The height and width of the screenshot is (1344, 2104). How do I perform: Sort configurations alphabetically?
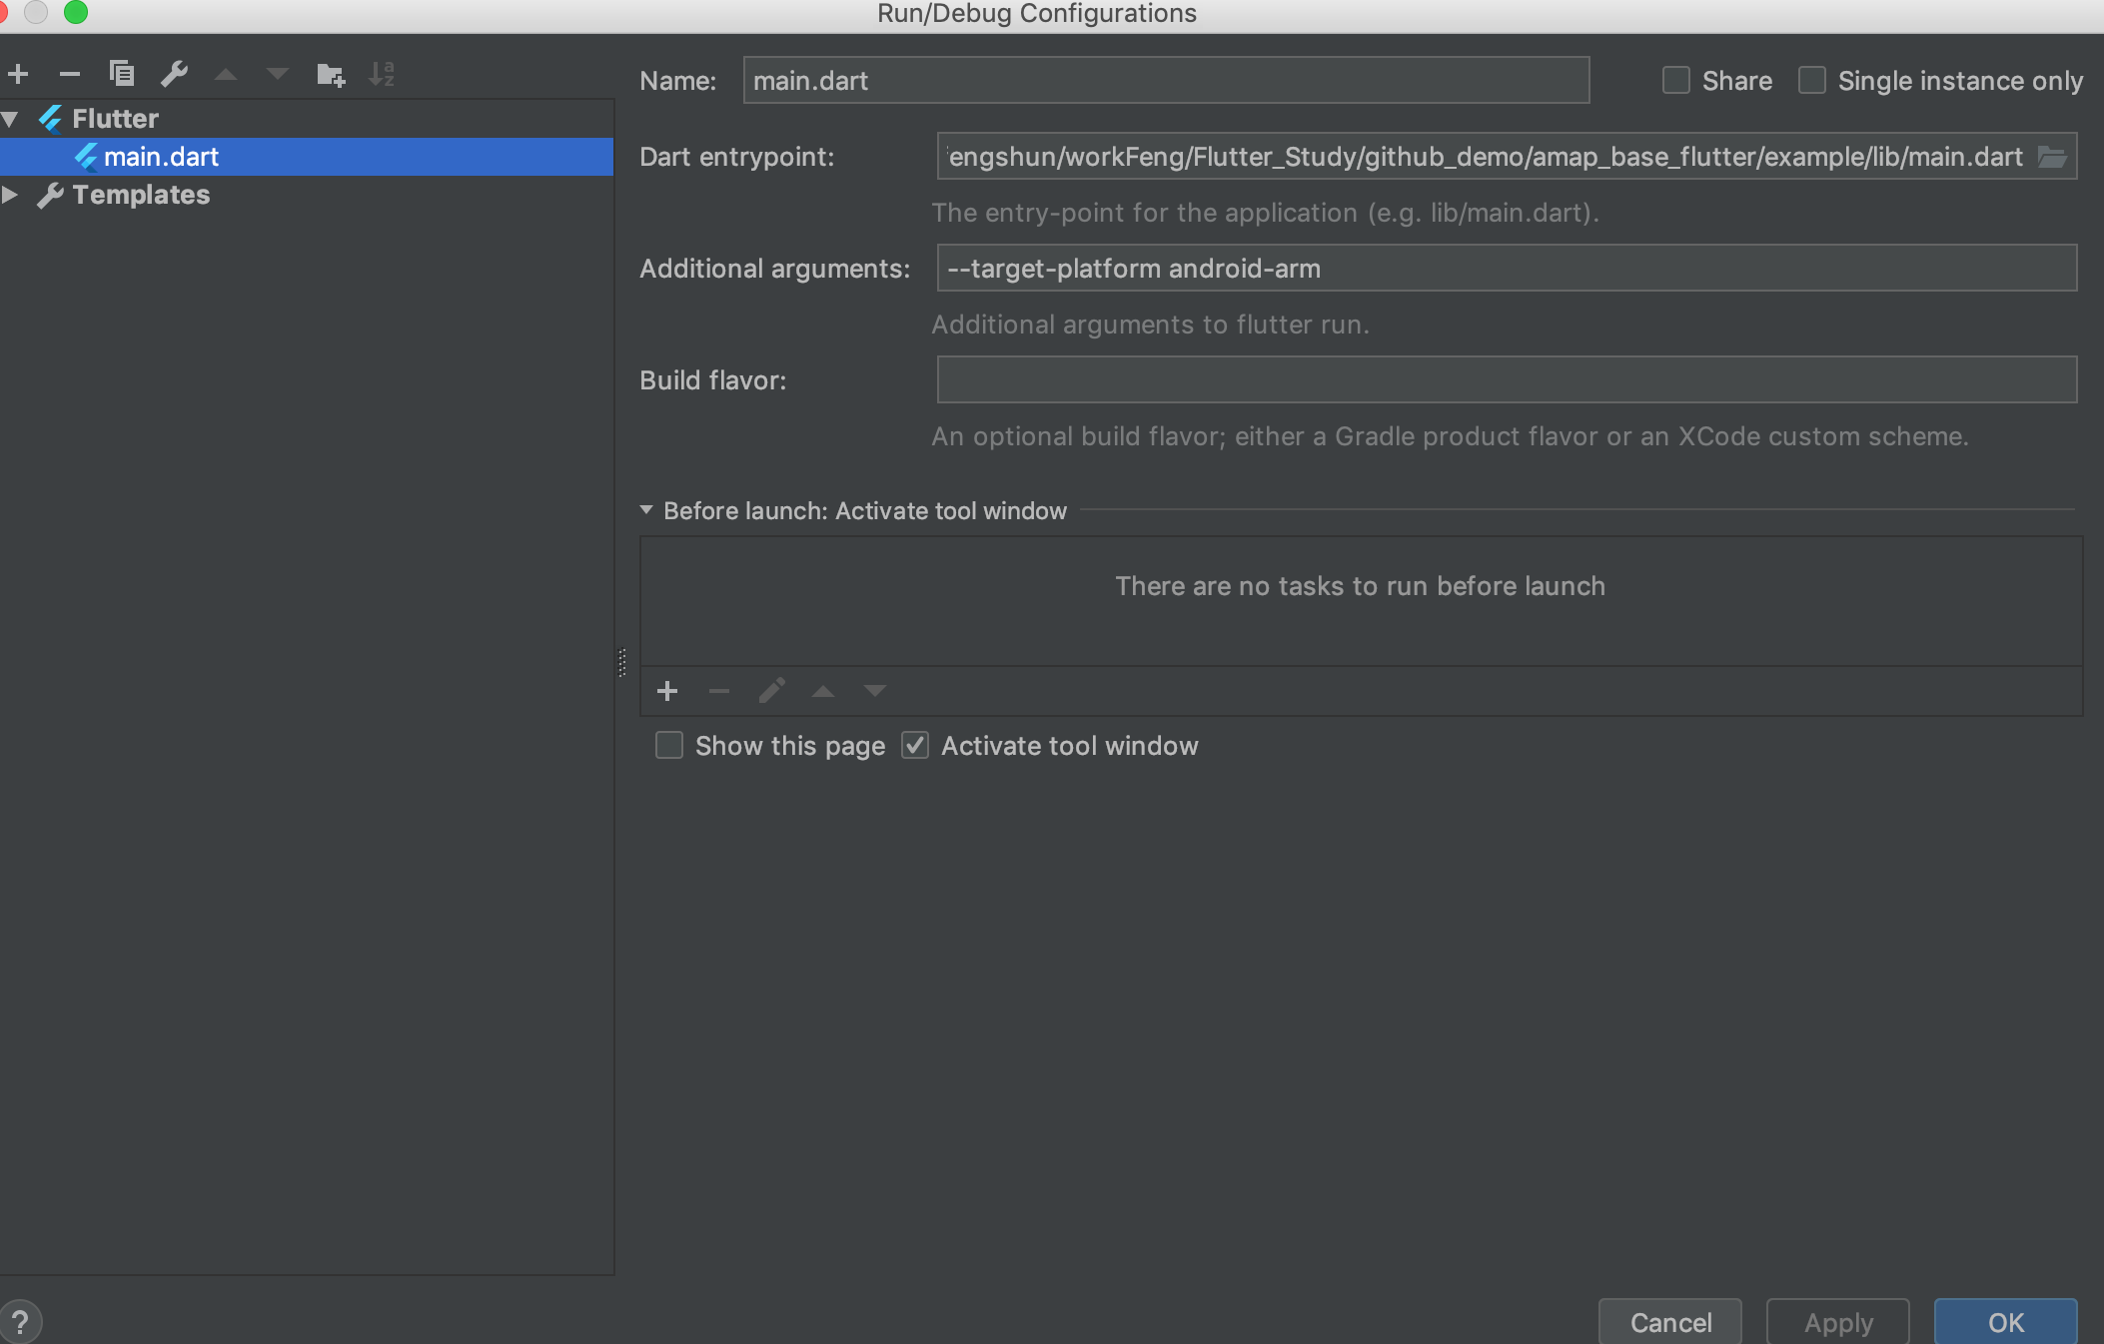[382, 74]
